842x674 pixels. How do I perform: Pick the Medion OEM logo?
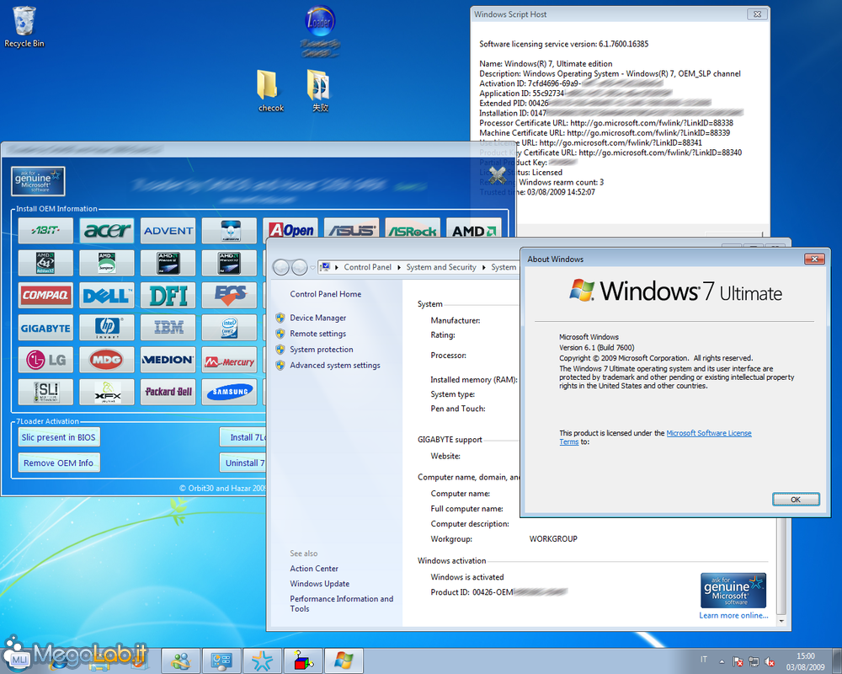(168, 360)
